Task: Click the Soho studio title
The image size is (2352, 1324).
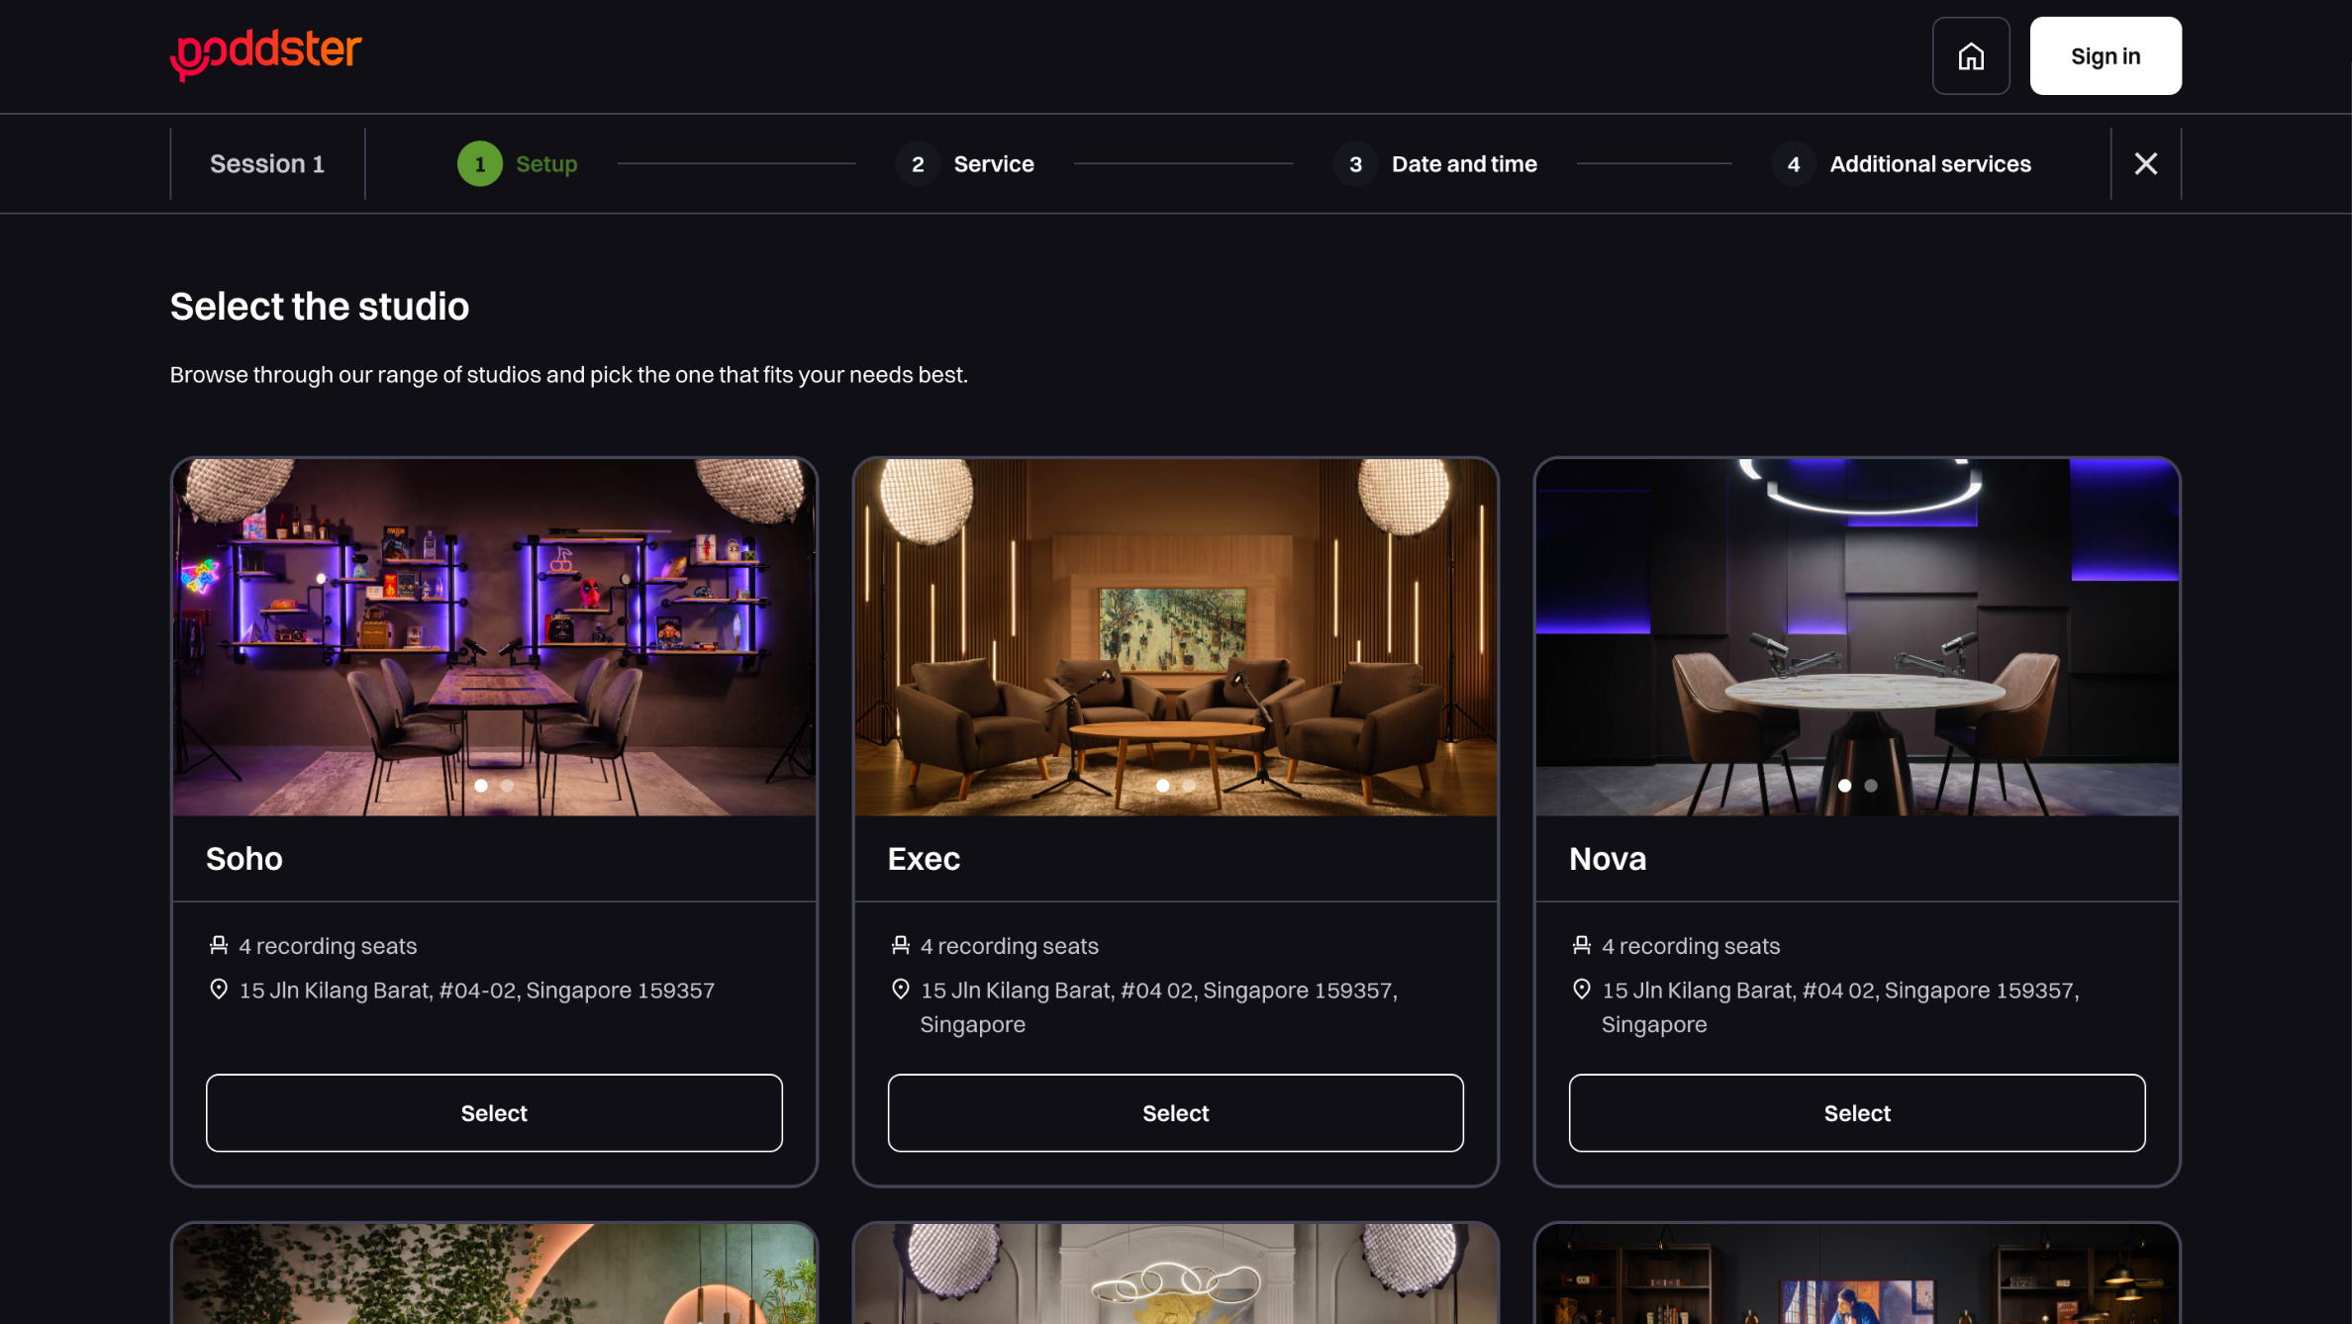Action: coord(244,858)
